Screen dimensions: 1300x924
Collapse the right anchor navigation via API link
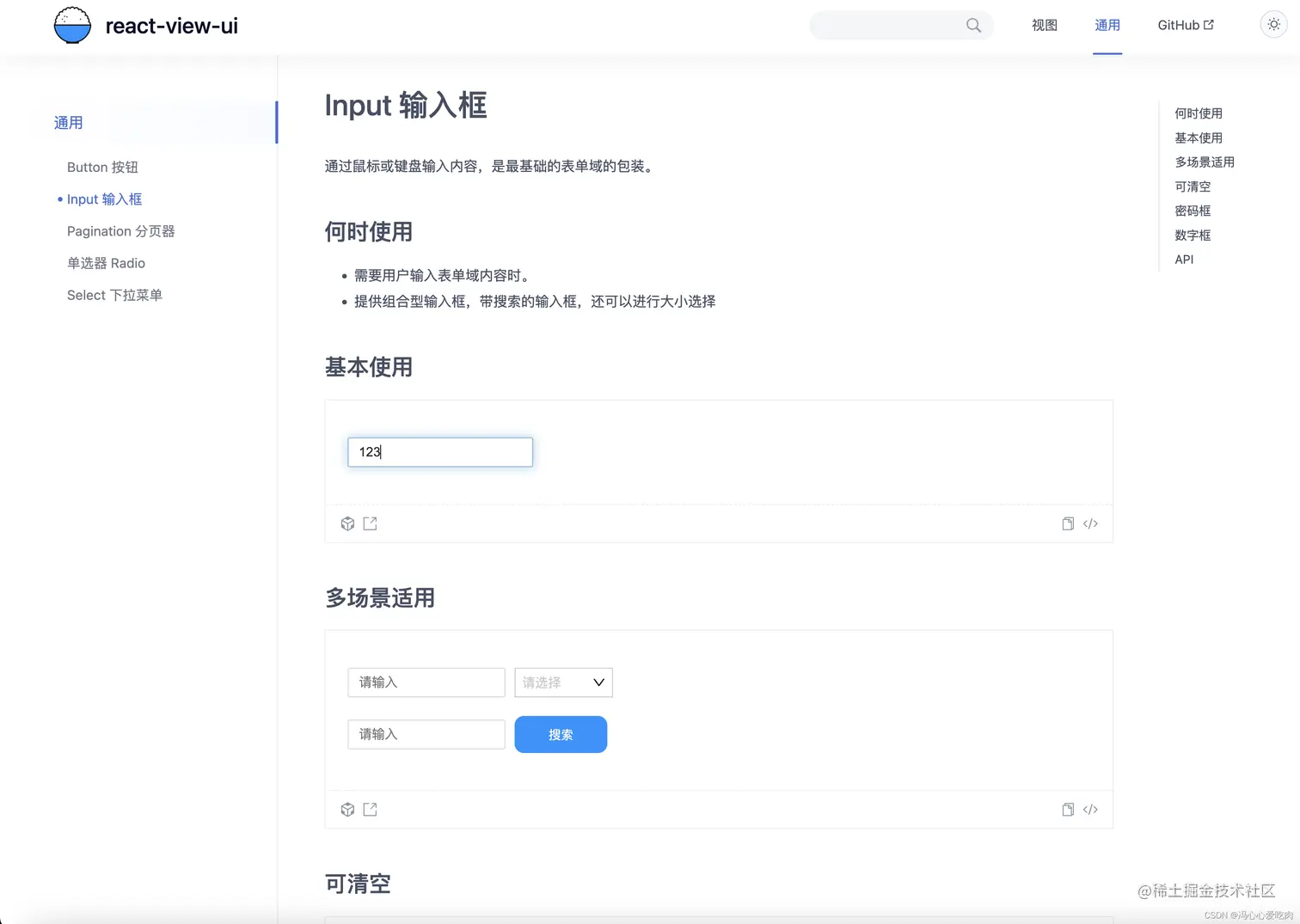point(1184,259)
